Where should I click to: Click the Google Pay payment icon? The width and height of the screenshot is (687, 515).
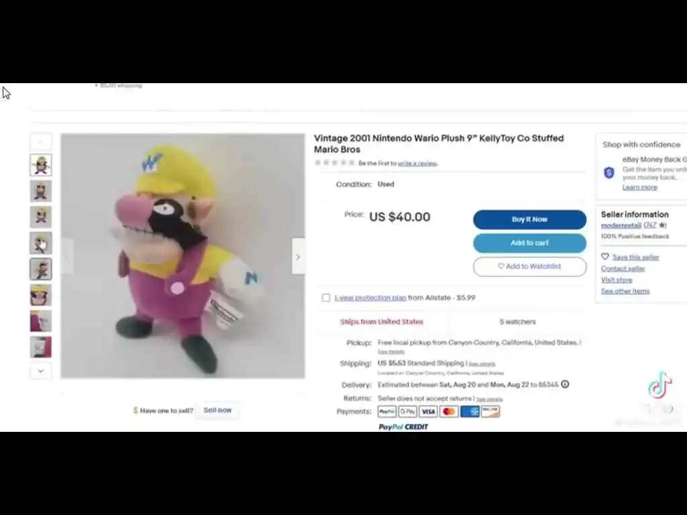tap(407, 412)
